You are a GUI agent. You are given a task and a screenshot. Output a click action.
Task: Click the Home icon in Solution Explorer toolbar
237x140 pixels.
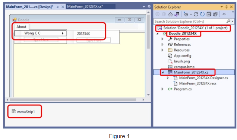(x=170, y=14)
